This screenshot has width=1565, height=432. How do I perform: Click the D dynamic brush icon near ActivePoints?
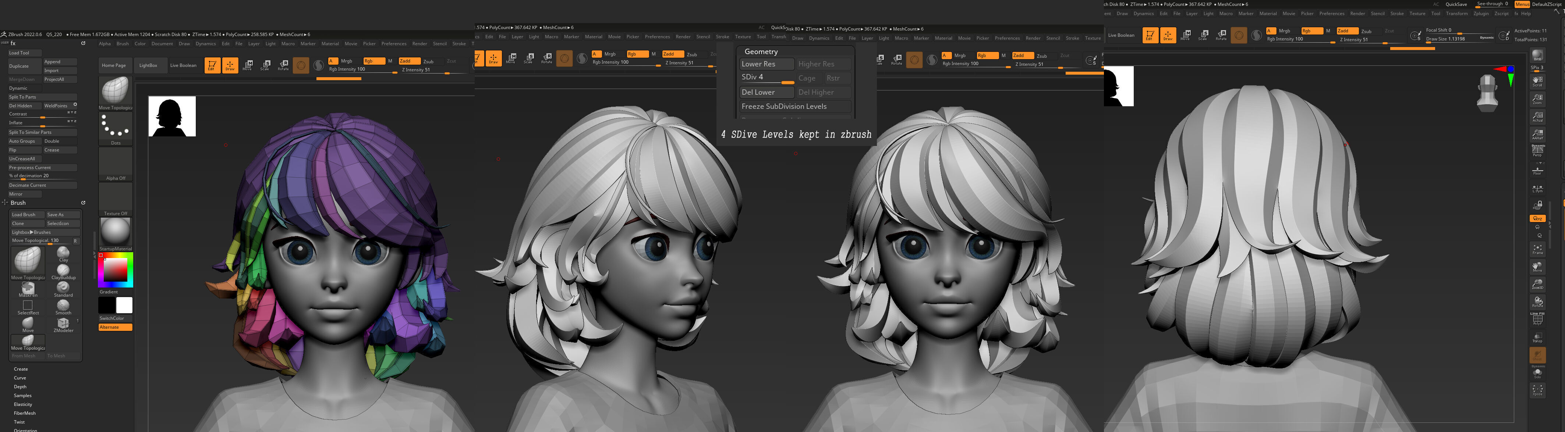1504,36
